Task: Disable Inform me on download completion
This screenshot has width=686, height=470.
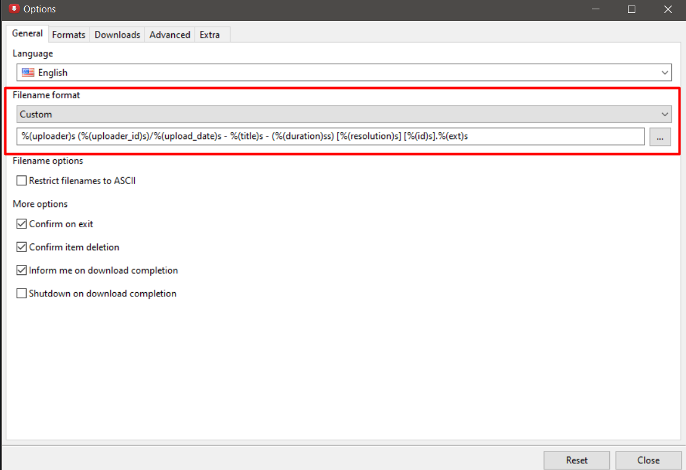Action: 22,270
